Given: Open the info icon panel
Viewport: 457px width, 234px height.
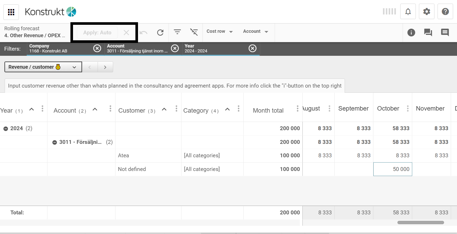Looking at the screenshot, I should [411, 33].
